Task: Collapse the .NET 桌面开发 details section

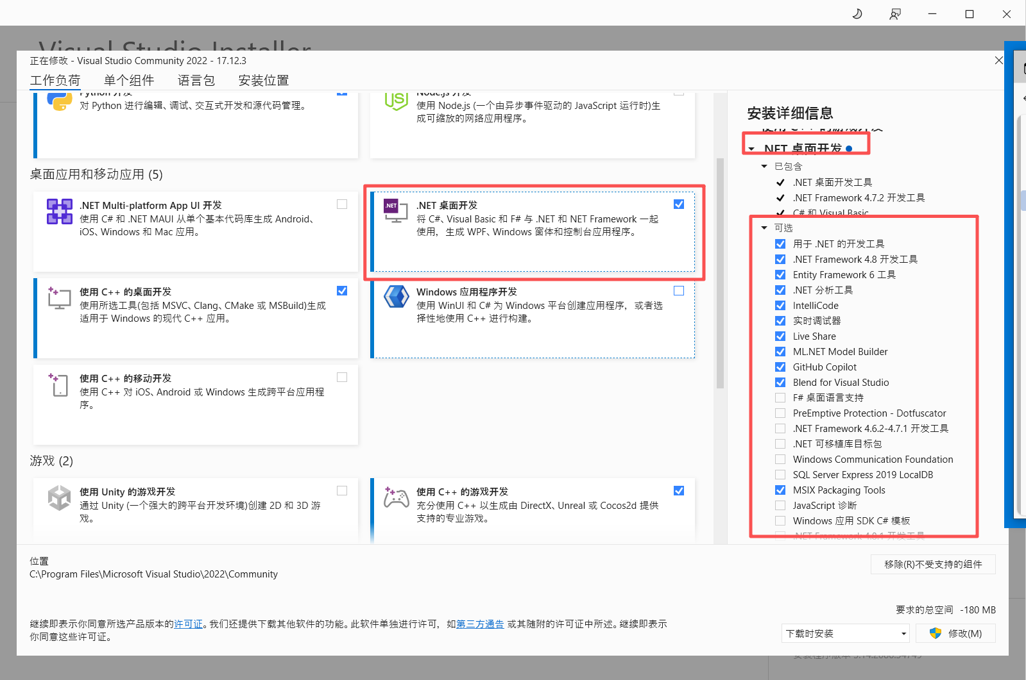Action: click(x=751, y=149)
